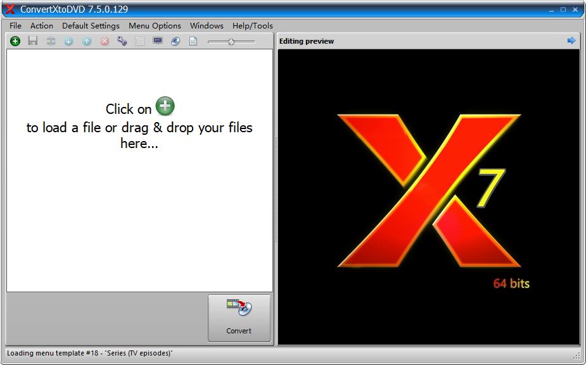Click the move down arrow icon
586x365 pixels.
(x=68, y=41)
